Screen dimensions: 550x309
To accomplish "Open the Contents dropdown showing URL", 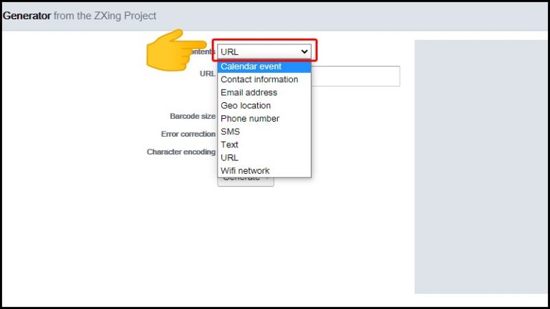I will click(264, 51).
